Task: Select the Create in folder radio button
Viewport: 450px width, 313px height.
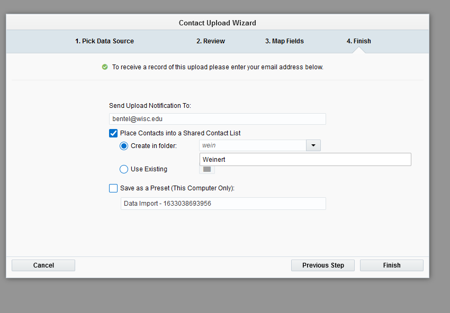Action: 124,146
